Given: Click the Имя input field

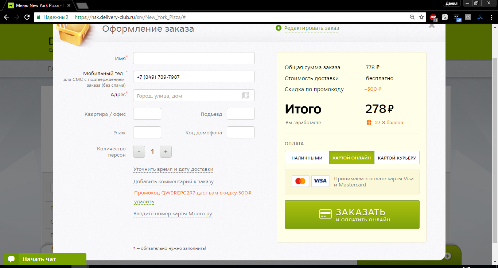Looking at the screenshot, I should tap(194, 58).
